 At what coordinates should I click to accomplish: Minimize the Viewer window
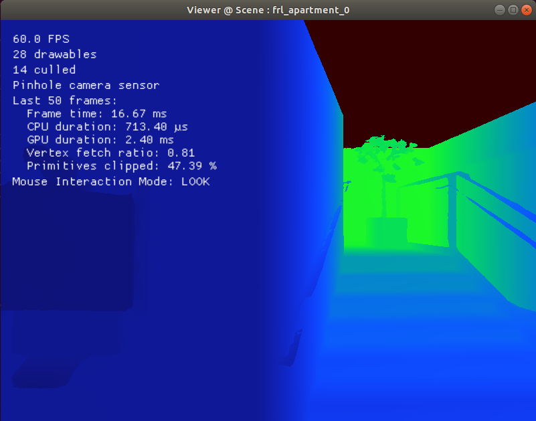coord(499,9)
